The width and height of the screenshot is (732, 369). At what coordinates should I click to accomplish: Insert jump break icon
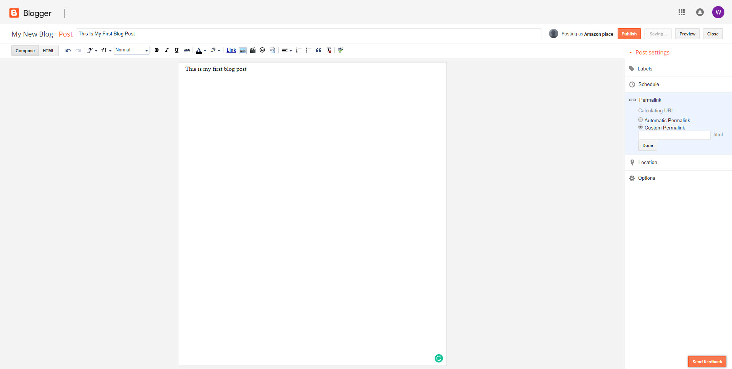tap(272, 50)
